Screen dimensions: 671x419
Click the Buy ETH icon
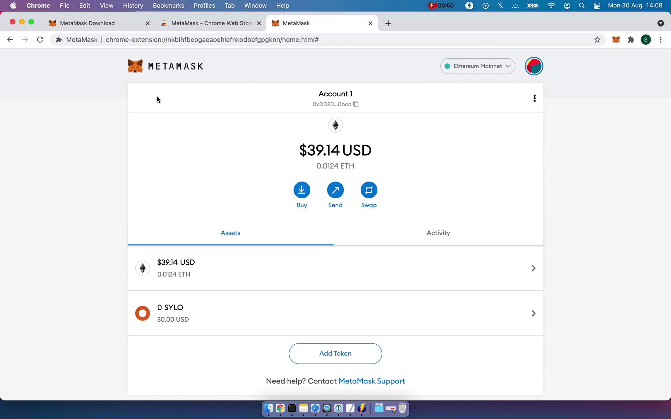click(302, 190)
